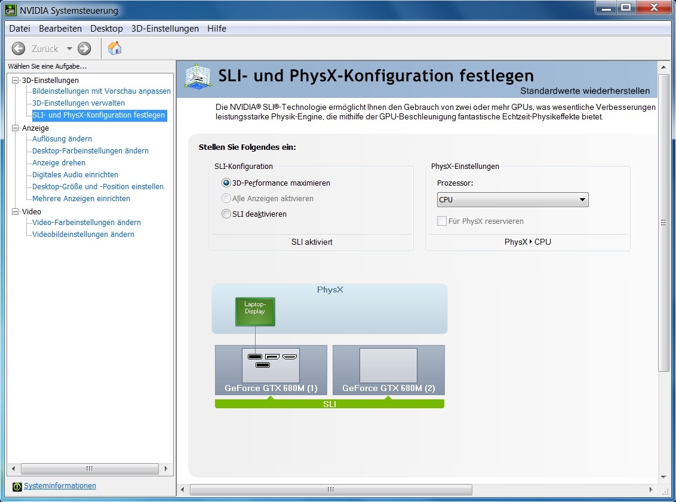Screen dimensions: 676x502
Task: Collapse the 3D-Einstellungen tree node
Action: pyautogui.click(x=16, y=80)
